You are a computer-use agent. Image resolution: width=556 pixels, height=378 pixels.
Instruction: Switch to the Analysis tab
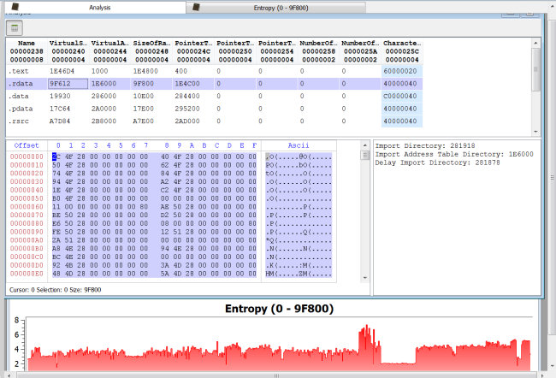(96, 8)
